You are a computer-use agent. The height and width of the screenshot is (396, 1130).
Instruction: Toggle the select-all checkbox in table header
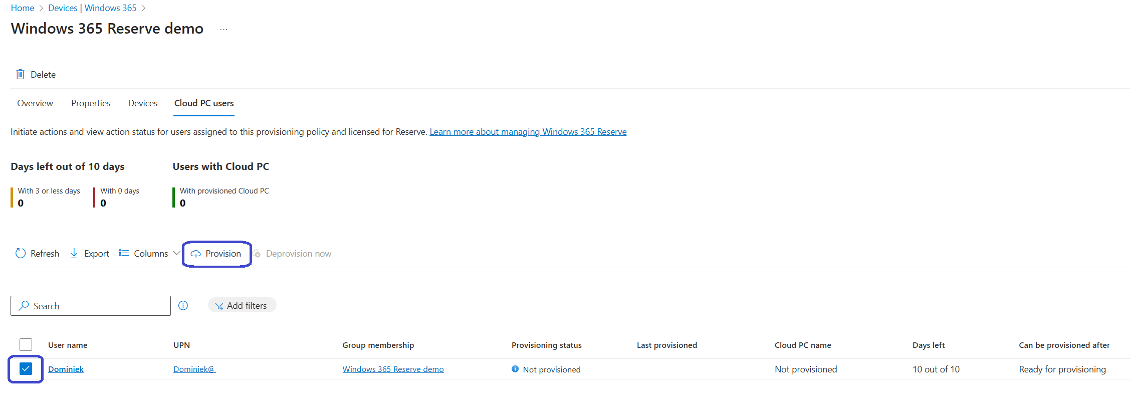[x=26, y=344]
